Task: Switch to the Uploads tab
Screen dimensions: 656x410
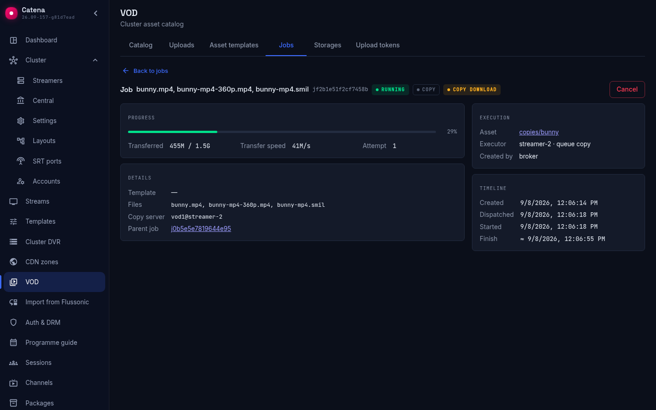Action: click(x=182, y=45)
